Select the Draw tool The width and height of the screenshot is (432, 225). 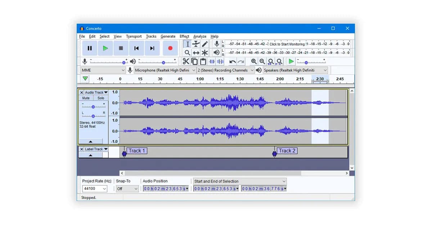tap(204, 43)
